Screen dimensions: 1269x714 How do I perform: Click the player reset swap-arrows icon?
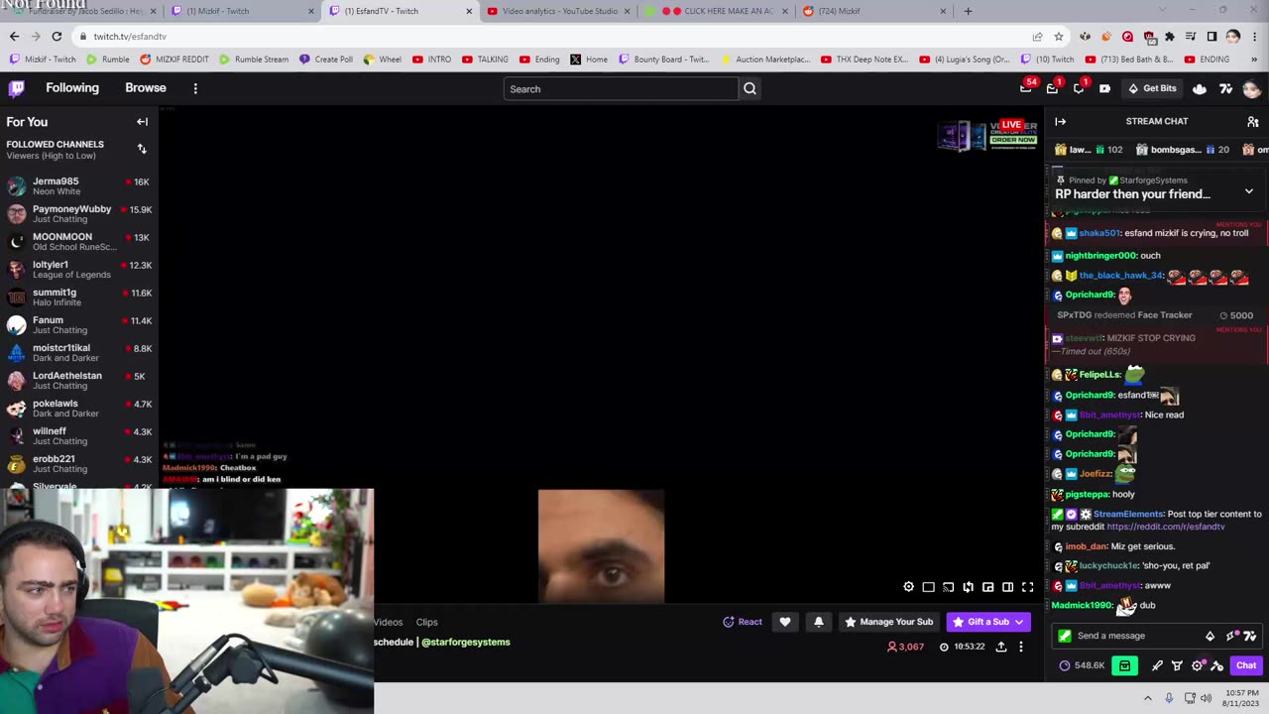click(968, 587)
